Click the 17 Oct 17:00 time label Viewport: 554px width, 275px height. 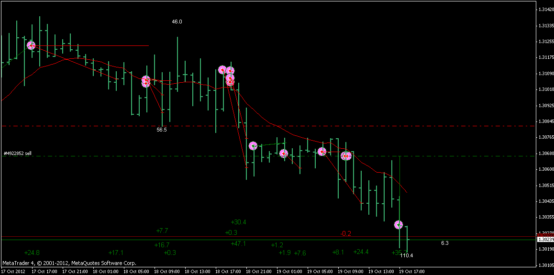pyautogui.click(x=44, y=272)
